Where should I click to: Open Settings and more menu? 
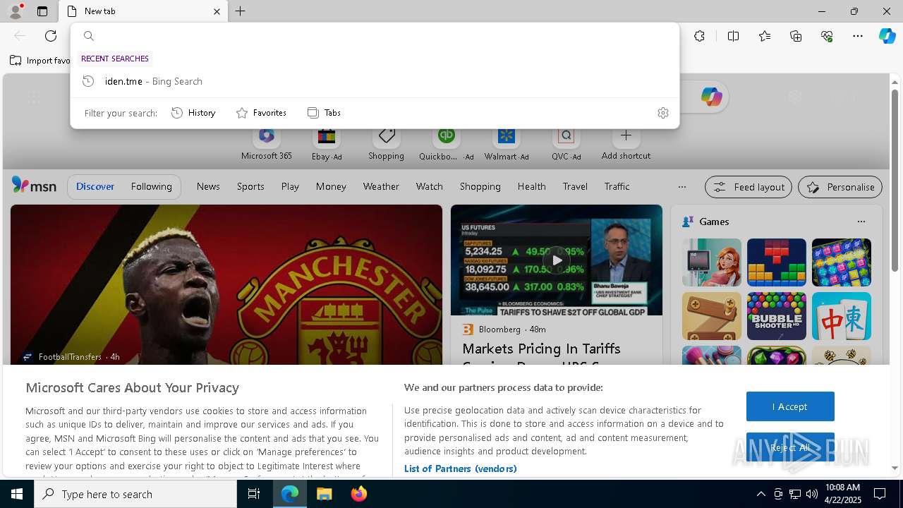858,36
